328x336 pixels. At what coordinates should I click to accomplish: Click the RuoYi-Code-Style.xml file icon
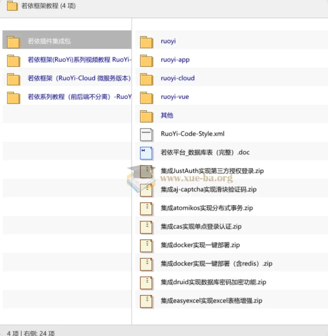(146, 134)
